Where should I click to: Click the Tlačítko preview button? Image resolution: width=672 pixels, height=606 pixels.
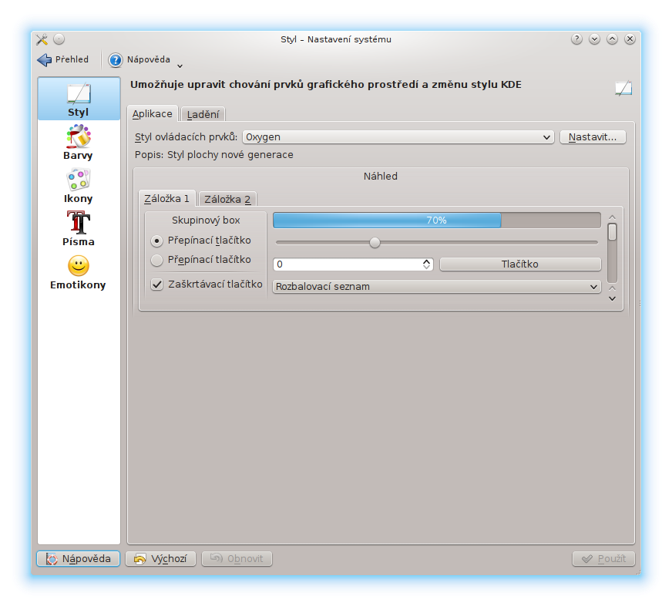pos(520,264)
